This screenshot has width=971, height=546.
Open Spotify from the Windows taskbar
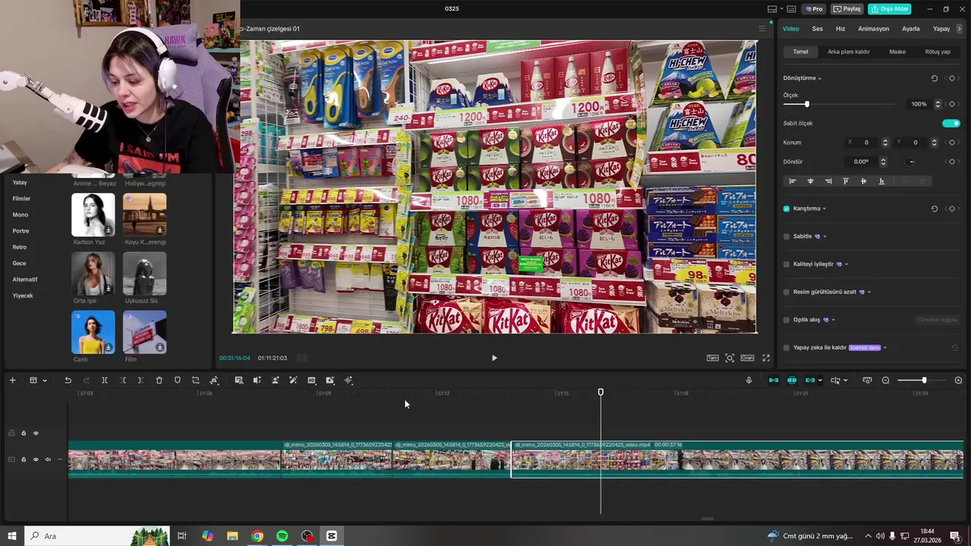pyautogui.click(x=282, y=536)
